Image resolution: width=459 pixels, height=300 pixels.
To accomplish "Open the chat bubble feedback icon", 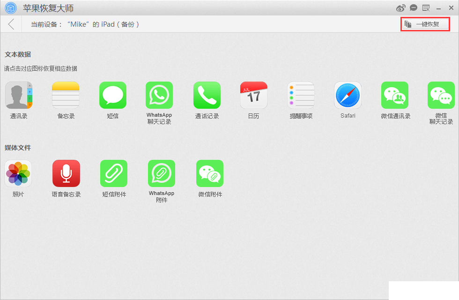I will pos(413,8).
